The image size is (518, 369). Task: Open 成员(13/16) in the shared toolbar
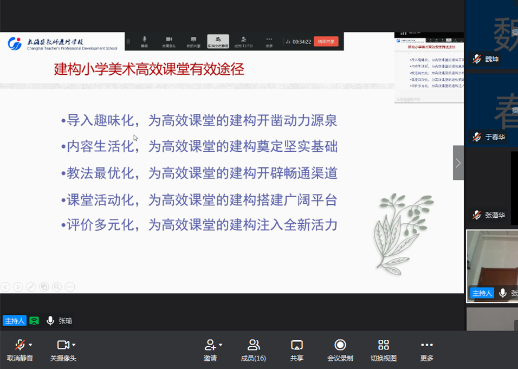pos(243,41)
